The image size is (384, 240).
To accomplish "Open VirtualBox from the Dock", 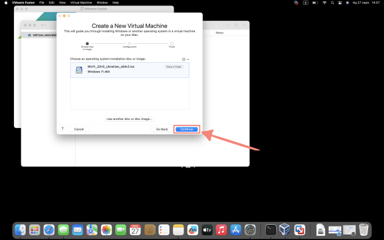I will pos(285,230).
